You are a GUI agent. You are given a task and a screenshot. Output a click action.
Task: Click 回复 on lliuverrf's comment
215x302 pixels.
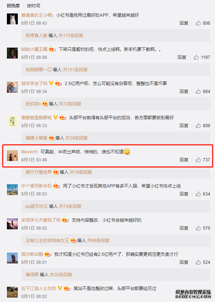pyautogui.click(x=184, y=160)
